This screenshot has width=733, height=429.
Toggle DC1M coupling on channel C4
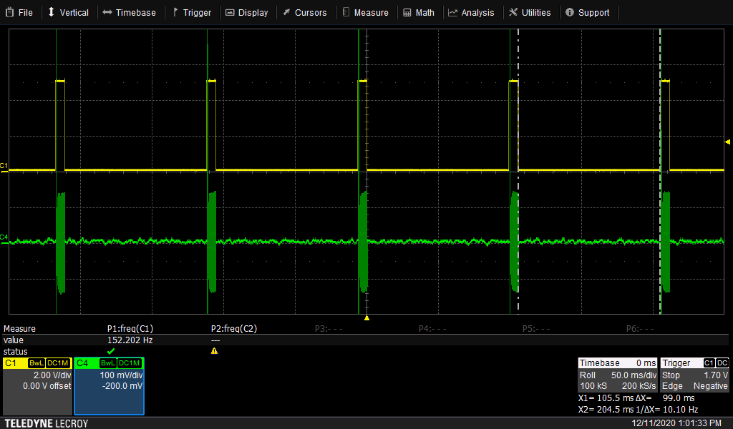click(x=130, y=363)
